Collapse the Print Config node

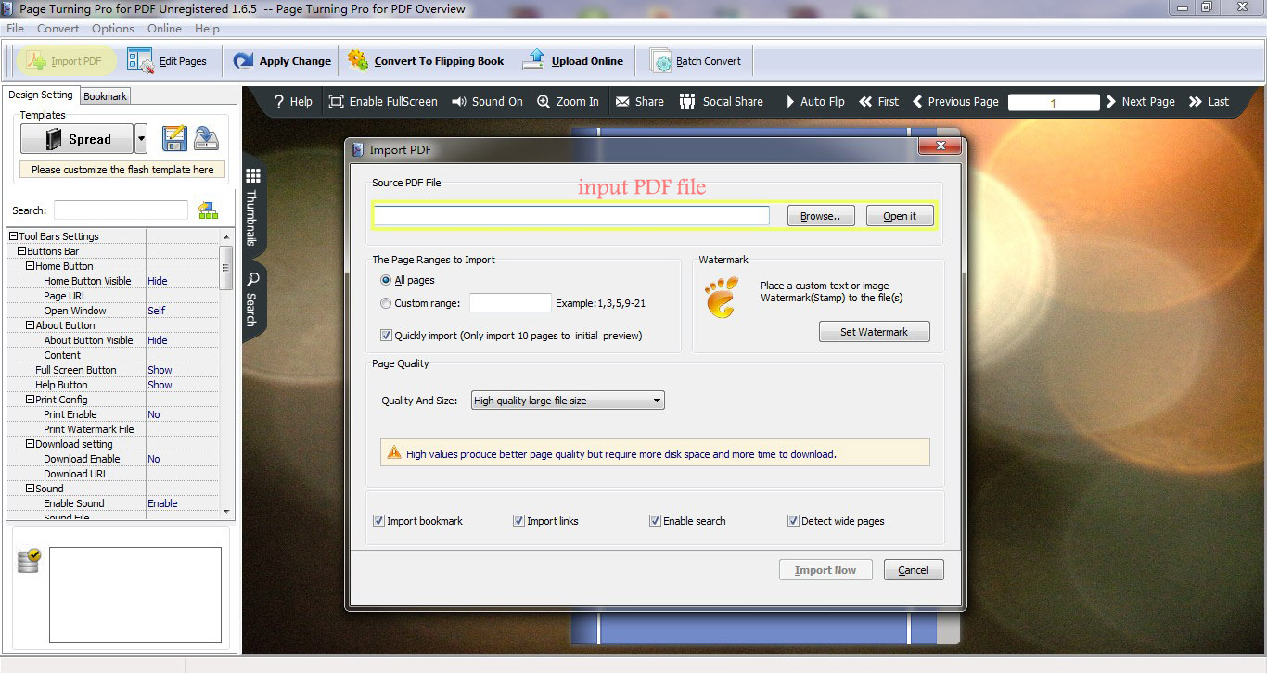[x=30, y=400]
